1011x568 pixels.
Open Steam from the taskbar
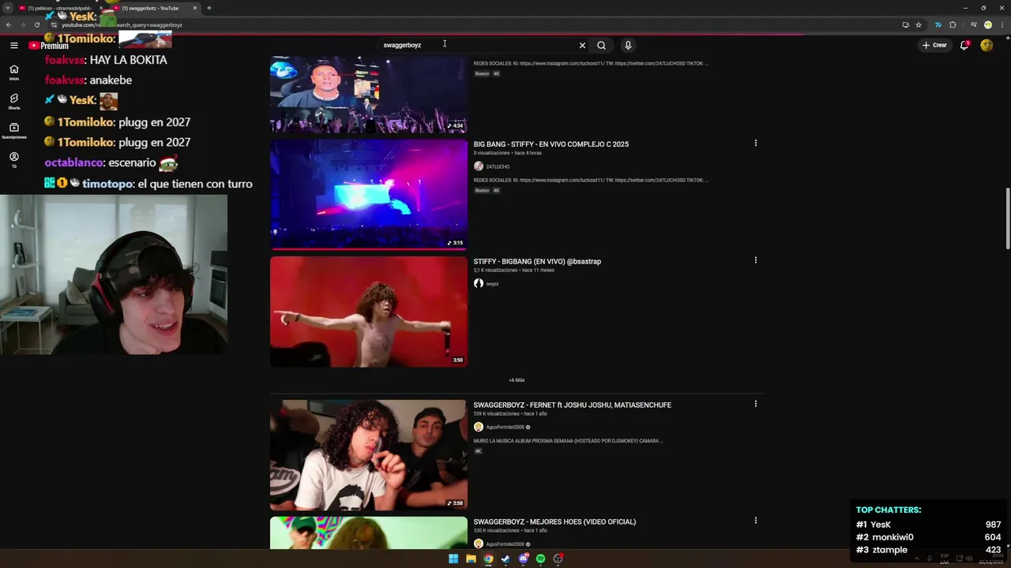(x=505, y=559)
